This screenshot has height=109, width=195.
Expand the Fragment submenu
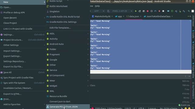pyautogui.click(x=68, y=54)
